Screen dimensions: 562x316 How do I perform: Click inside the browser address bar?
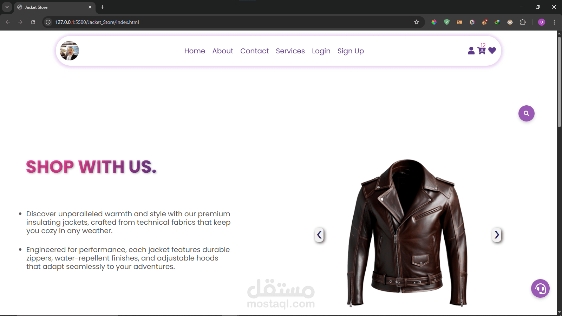pyautogui.click(x=140, y=22)
